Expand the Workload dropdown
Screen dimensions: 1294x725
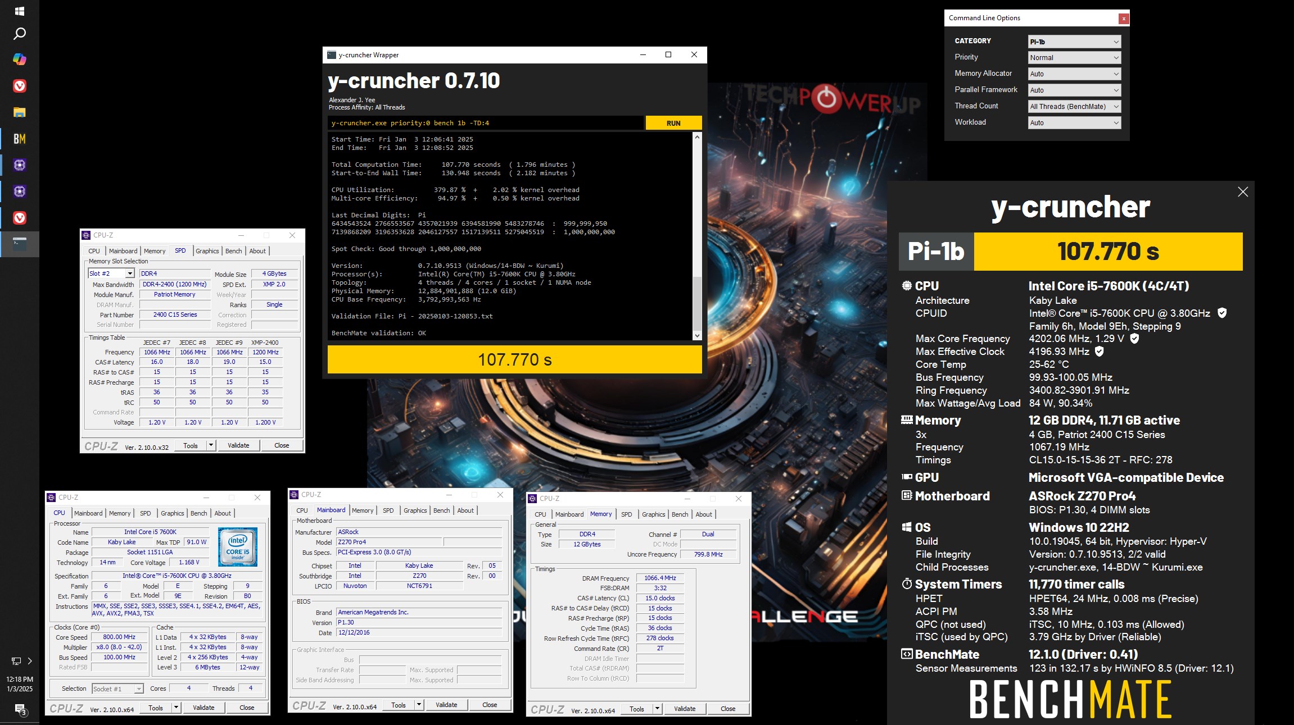(x=1074, y=123)
